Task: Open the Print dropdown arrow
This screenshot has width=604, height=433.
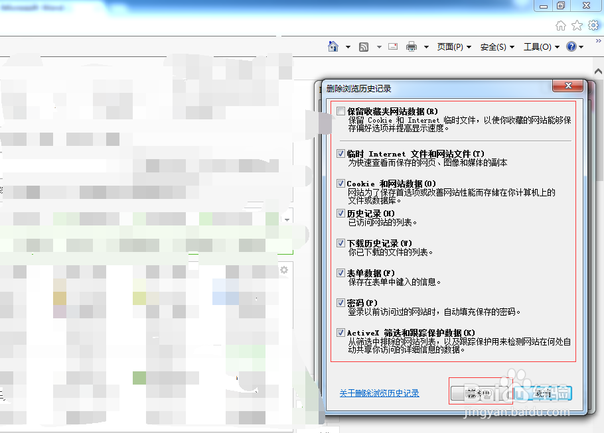Action: click(426, 47)
